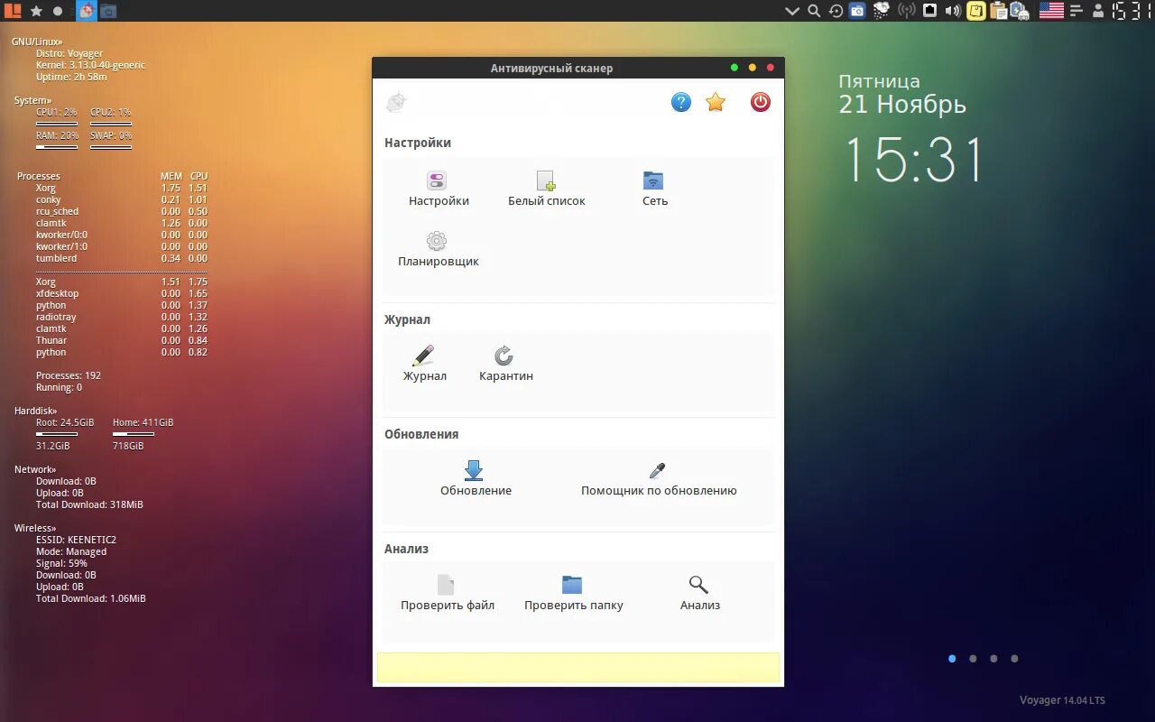The width and height of the screenshot is (1155, 722).
Task: Click the circular-arrow clock icon in the tray
Action: 836,11
